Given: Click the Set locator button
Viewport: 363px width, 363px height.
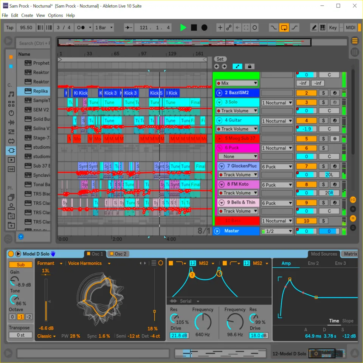Looking at the screenshot, I should point(220,59).
